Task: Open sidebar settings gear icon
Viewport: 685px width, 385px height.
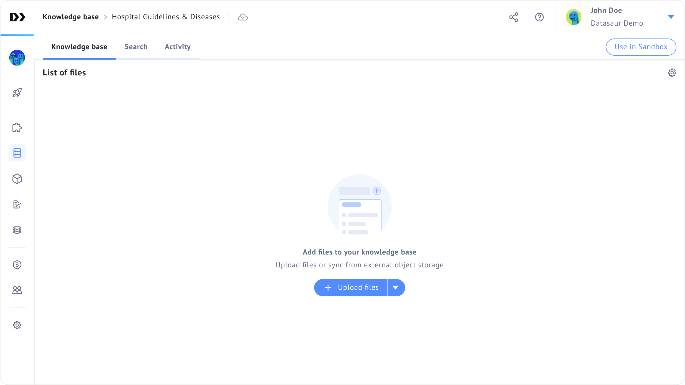Action: tap(17, 325)
